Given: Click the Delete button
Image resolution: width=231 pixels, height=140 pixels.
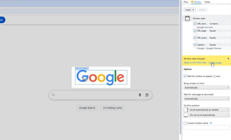Looking at the screenshot, I should [202, 10].
